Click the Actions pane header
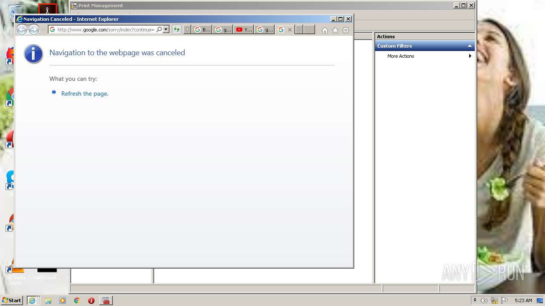The image size is (545, 306). coord(425,37)
